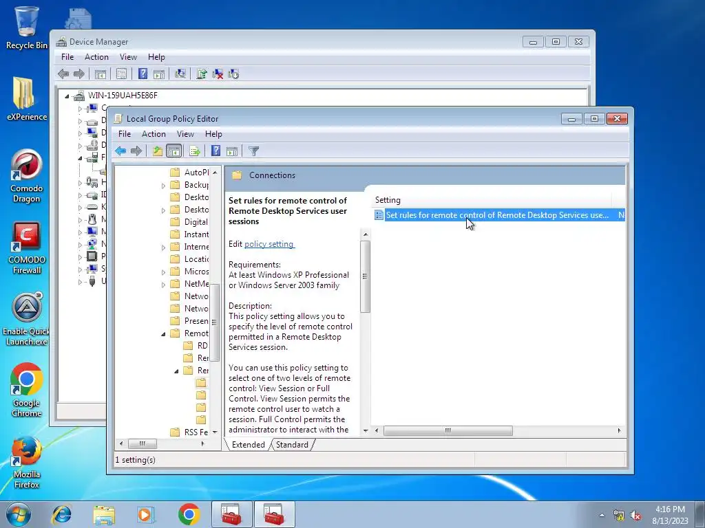Open Comodo Dragon desktop shortcut

click(27, 175)
